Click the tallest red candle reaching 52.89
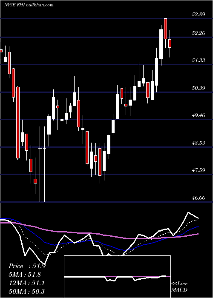 (x=165, y=29)
